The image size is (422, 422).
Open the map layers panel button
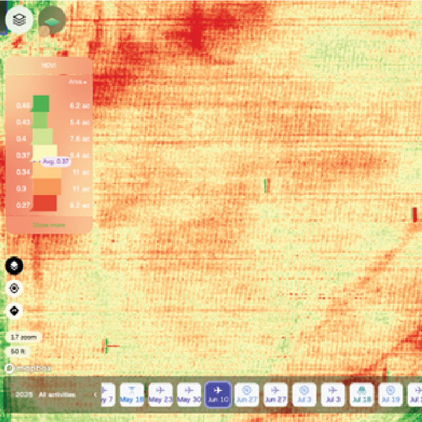(x=19, y=19)
